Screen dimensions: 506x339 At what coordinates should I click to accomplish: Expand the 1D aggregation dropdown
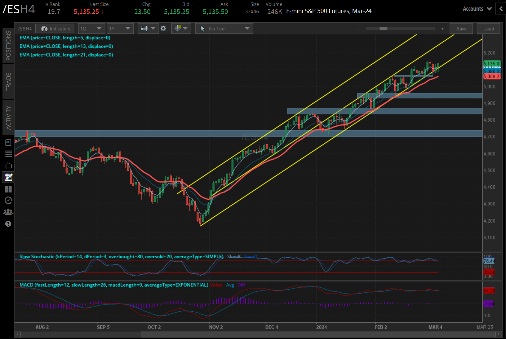click(x=91, y=28)
